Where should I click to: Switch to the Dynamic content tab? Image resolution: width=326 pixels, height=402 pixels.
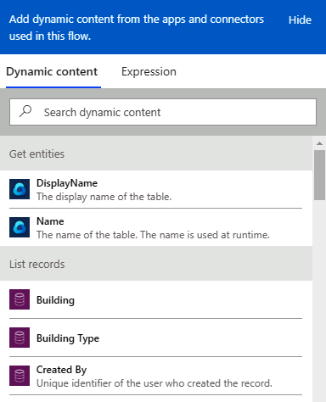[52, 72]
